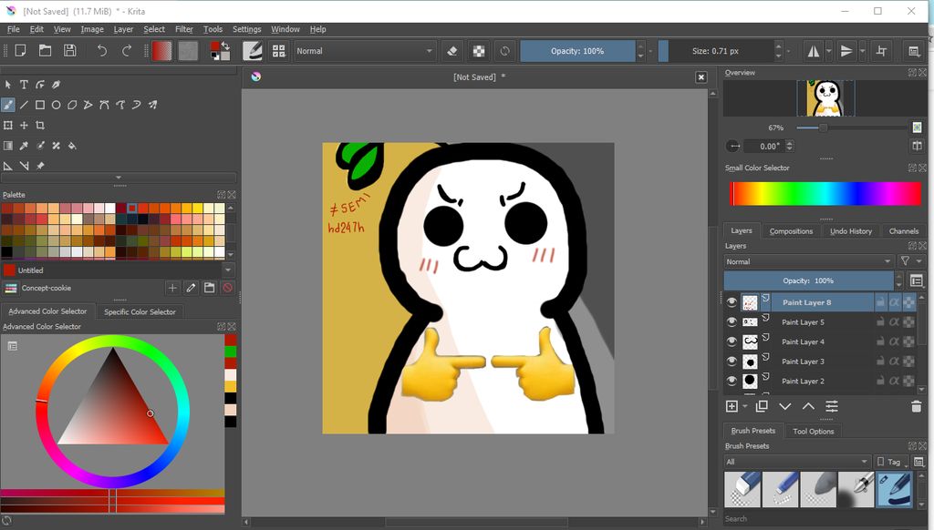The image size is (934, 530).
Task: Open the brush preset All tag dropdown
Action: tap(797, 462)
